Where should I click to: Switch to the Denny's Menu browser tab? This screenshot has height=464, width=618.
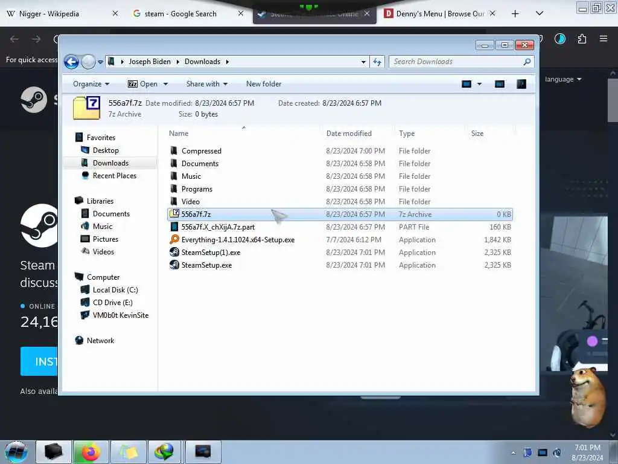[441, 14]
